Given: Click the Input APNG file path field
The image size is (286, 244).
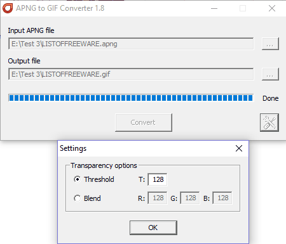Looking at the screenshot, I should click(131, 44).
